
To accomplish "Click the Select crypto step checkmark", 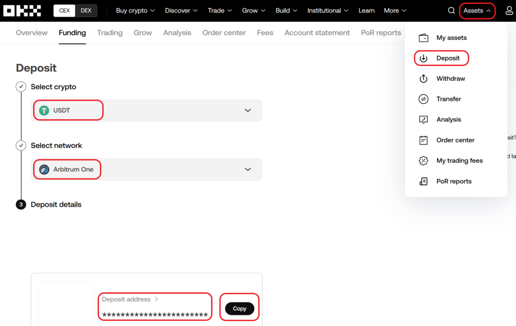I will [x=21, y=87].
